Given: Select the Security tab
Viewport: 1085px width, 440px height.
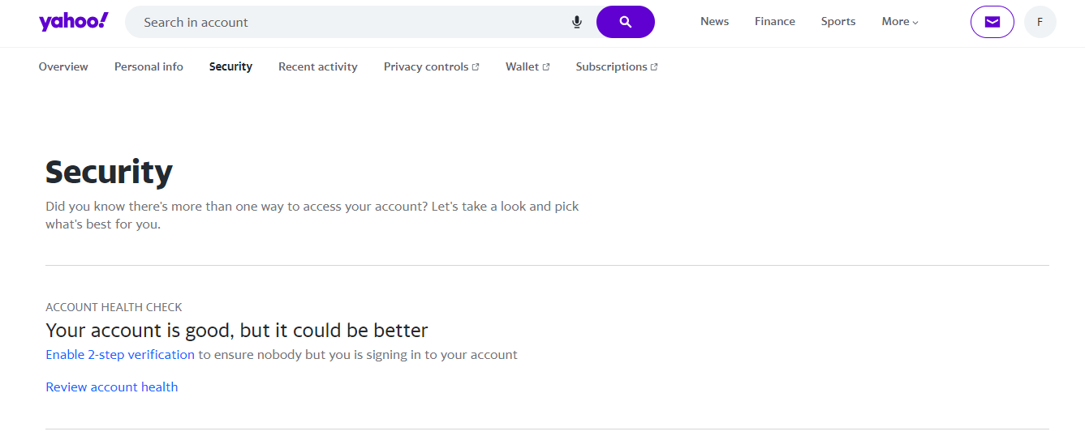Looking at the screenshot, I should pos(230,67).
